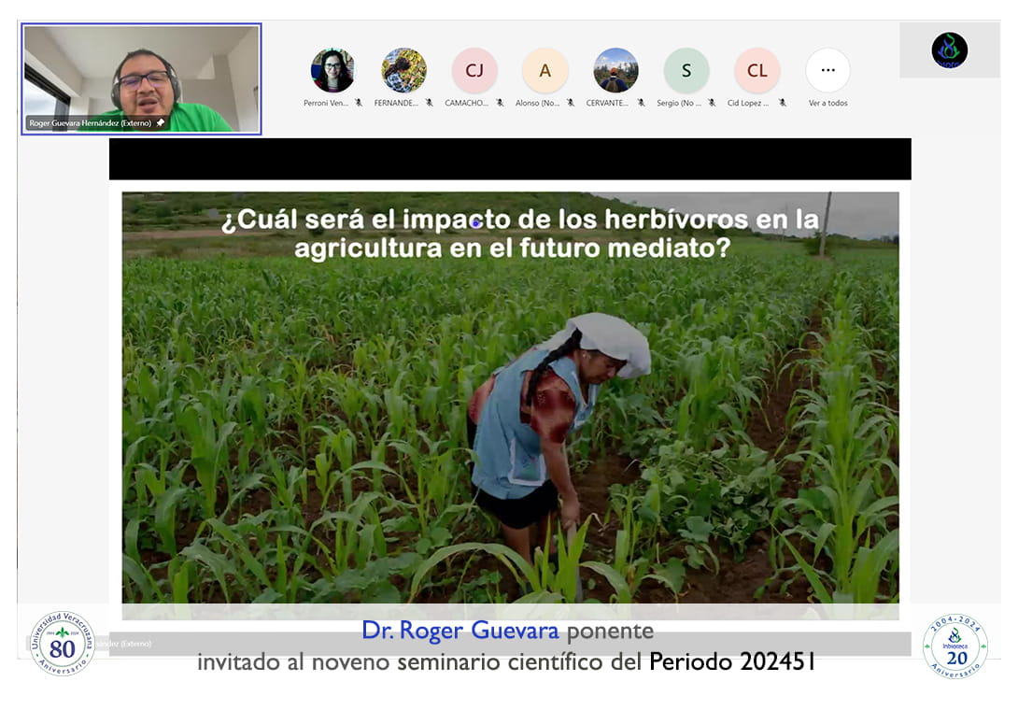Click FERNANDE participant avatar photo
The image size is (1018, 710).
403,70
